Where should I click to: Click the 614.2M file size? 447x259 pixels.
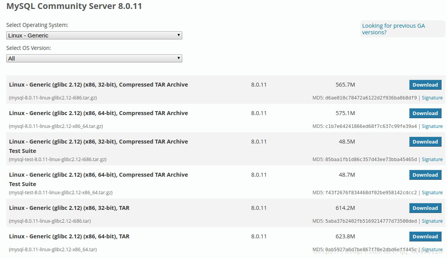pyautogui.click(x=345, y=208)
